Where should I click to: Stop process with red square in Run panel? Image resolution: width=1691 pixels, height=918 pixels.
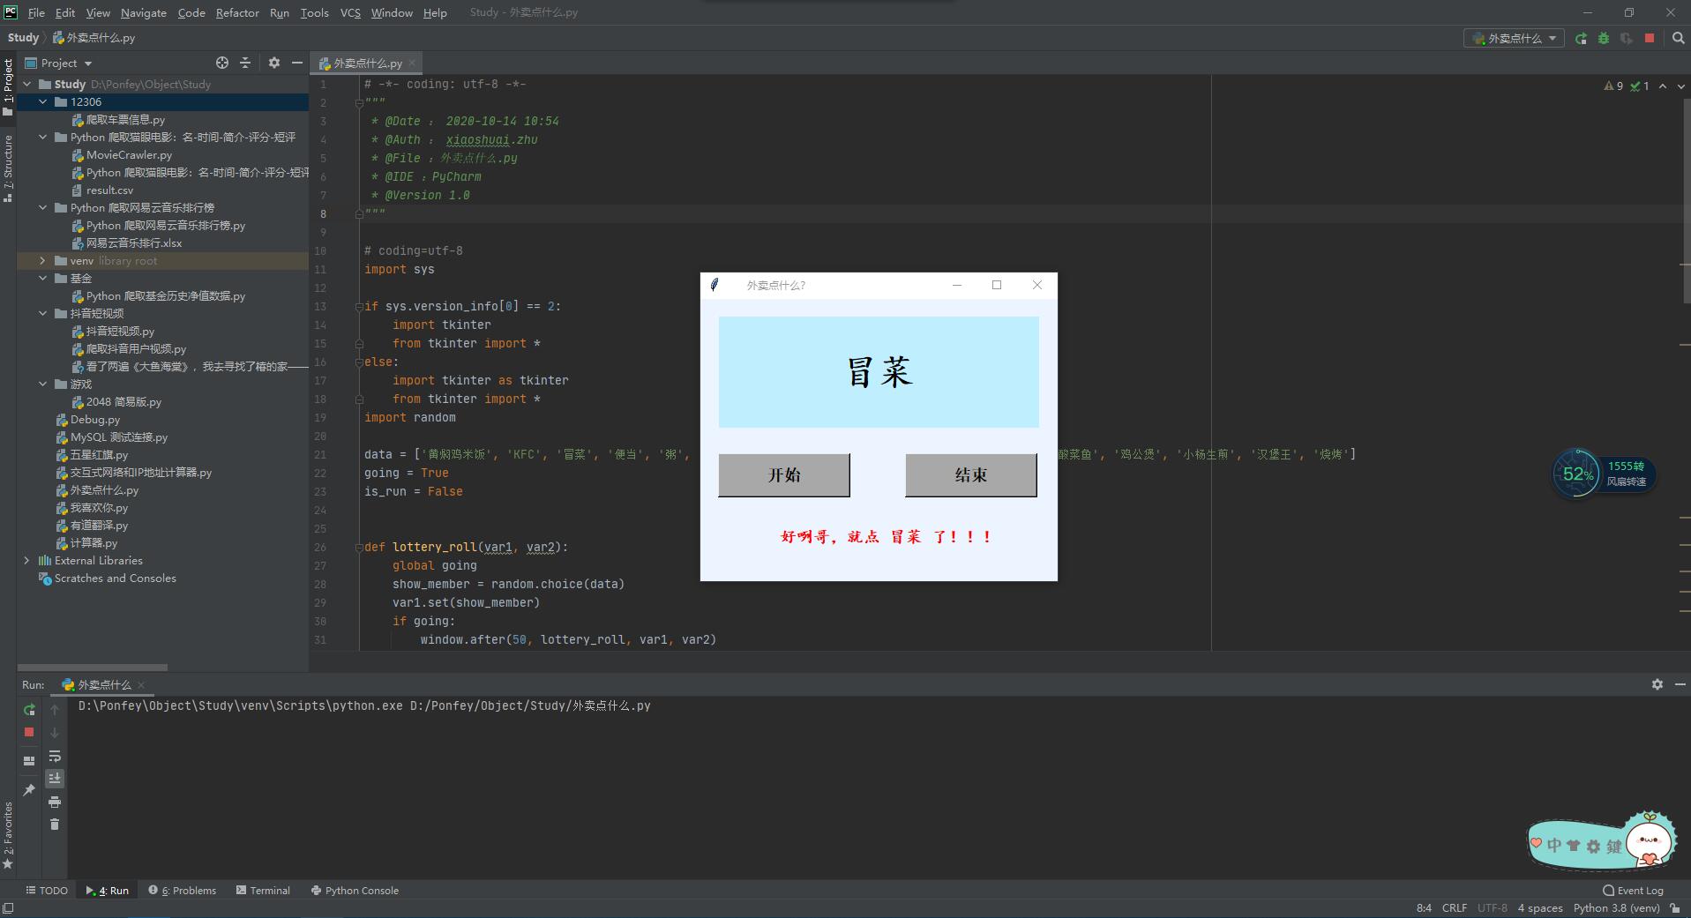click(x=29, y=732)
